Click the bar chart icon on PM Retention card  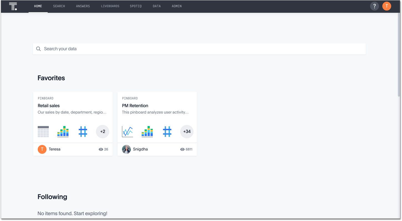click(x=147, y=131)
